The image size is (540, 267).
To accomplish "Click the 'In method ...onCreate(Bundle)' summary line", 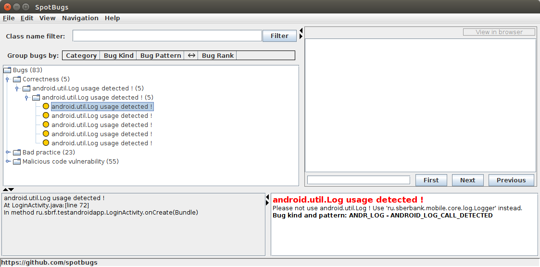I will pyautogui.click(x=101, y=213).
